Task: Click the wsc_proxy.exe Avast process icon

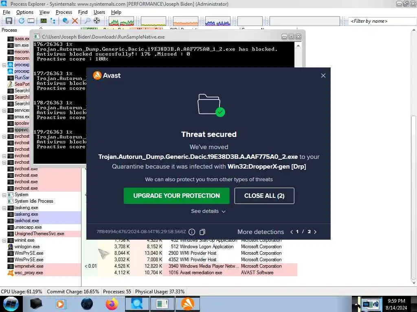Action: [11, 273]
